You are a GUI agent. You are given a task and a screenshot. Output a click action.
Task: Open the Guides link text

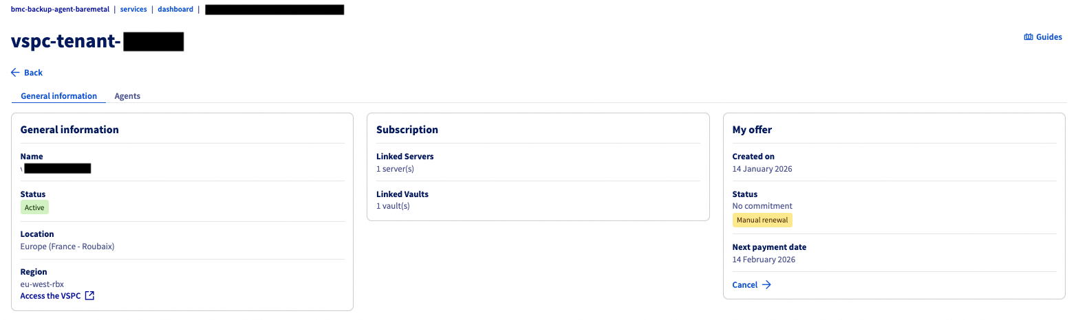[x=1048, y=37]
